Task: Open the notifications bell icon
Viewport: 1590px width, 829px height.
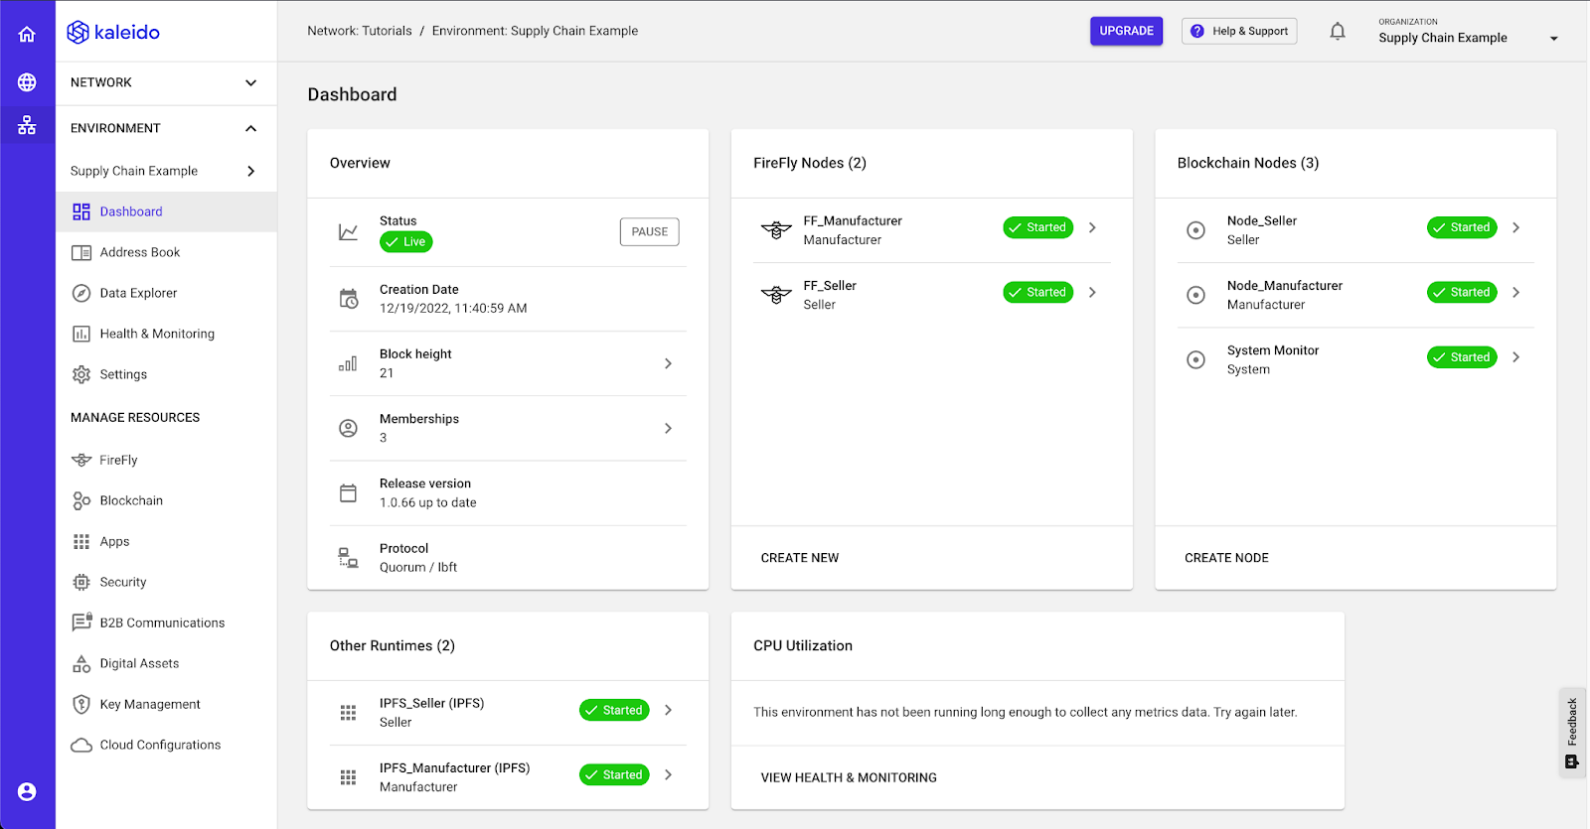Action: (1338, 31)
